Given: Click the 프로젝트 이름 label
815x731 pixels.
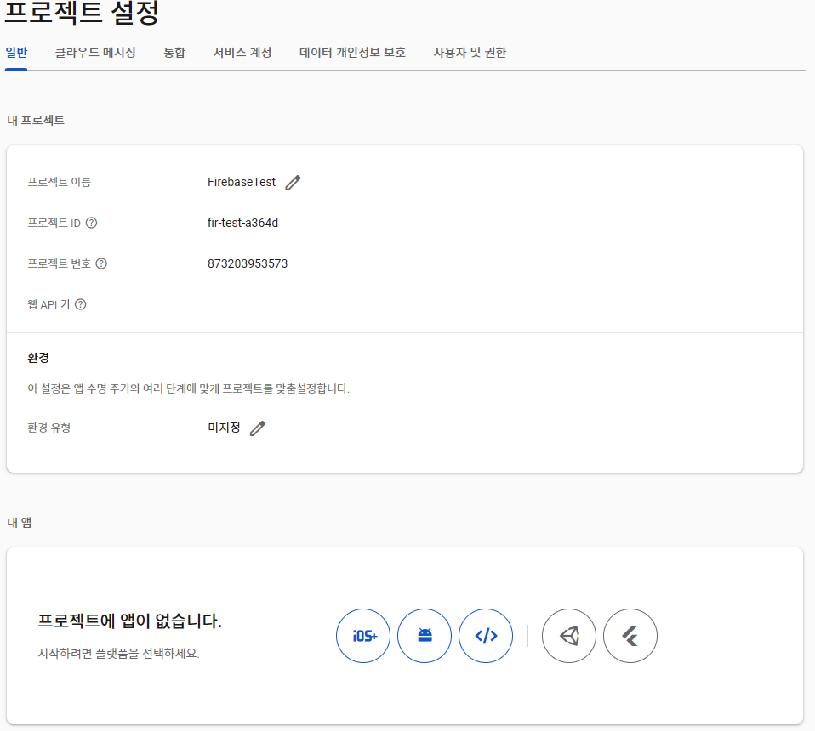Looking at the screenshot, I should pos(60,182).
